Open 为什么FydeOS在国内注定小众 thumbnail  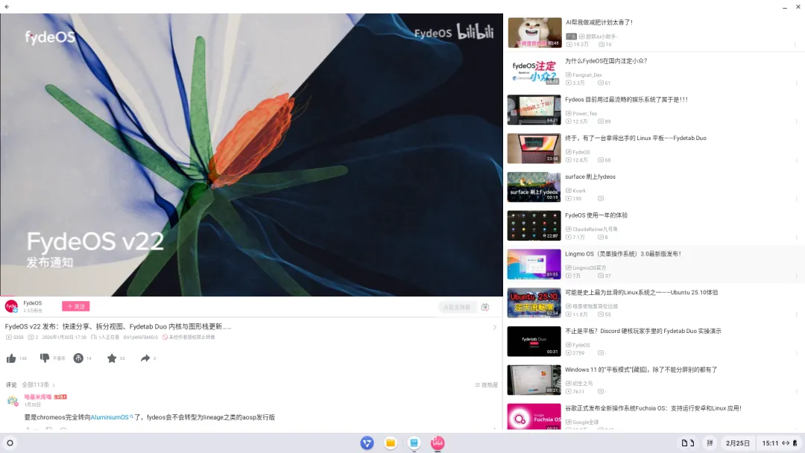tap(534, 71)
